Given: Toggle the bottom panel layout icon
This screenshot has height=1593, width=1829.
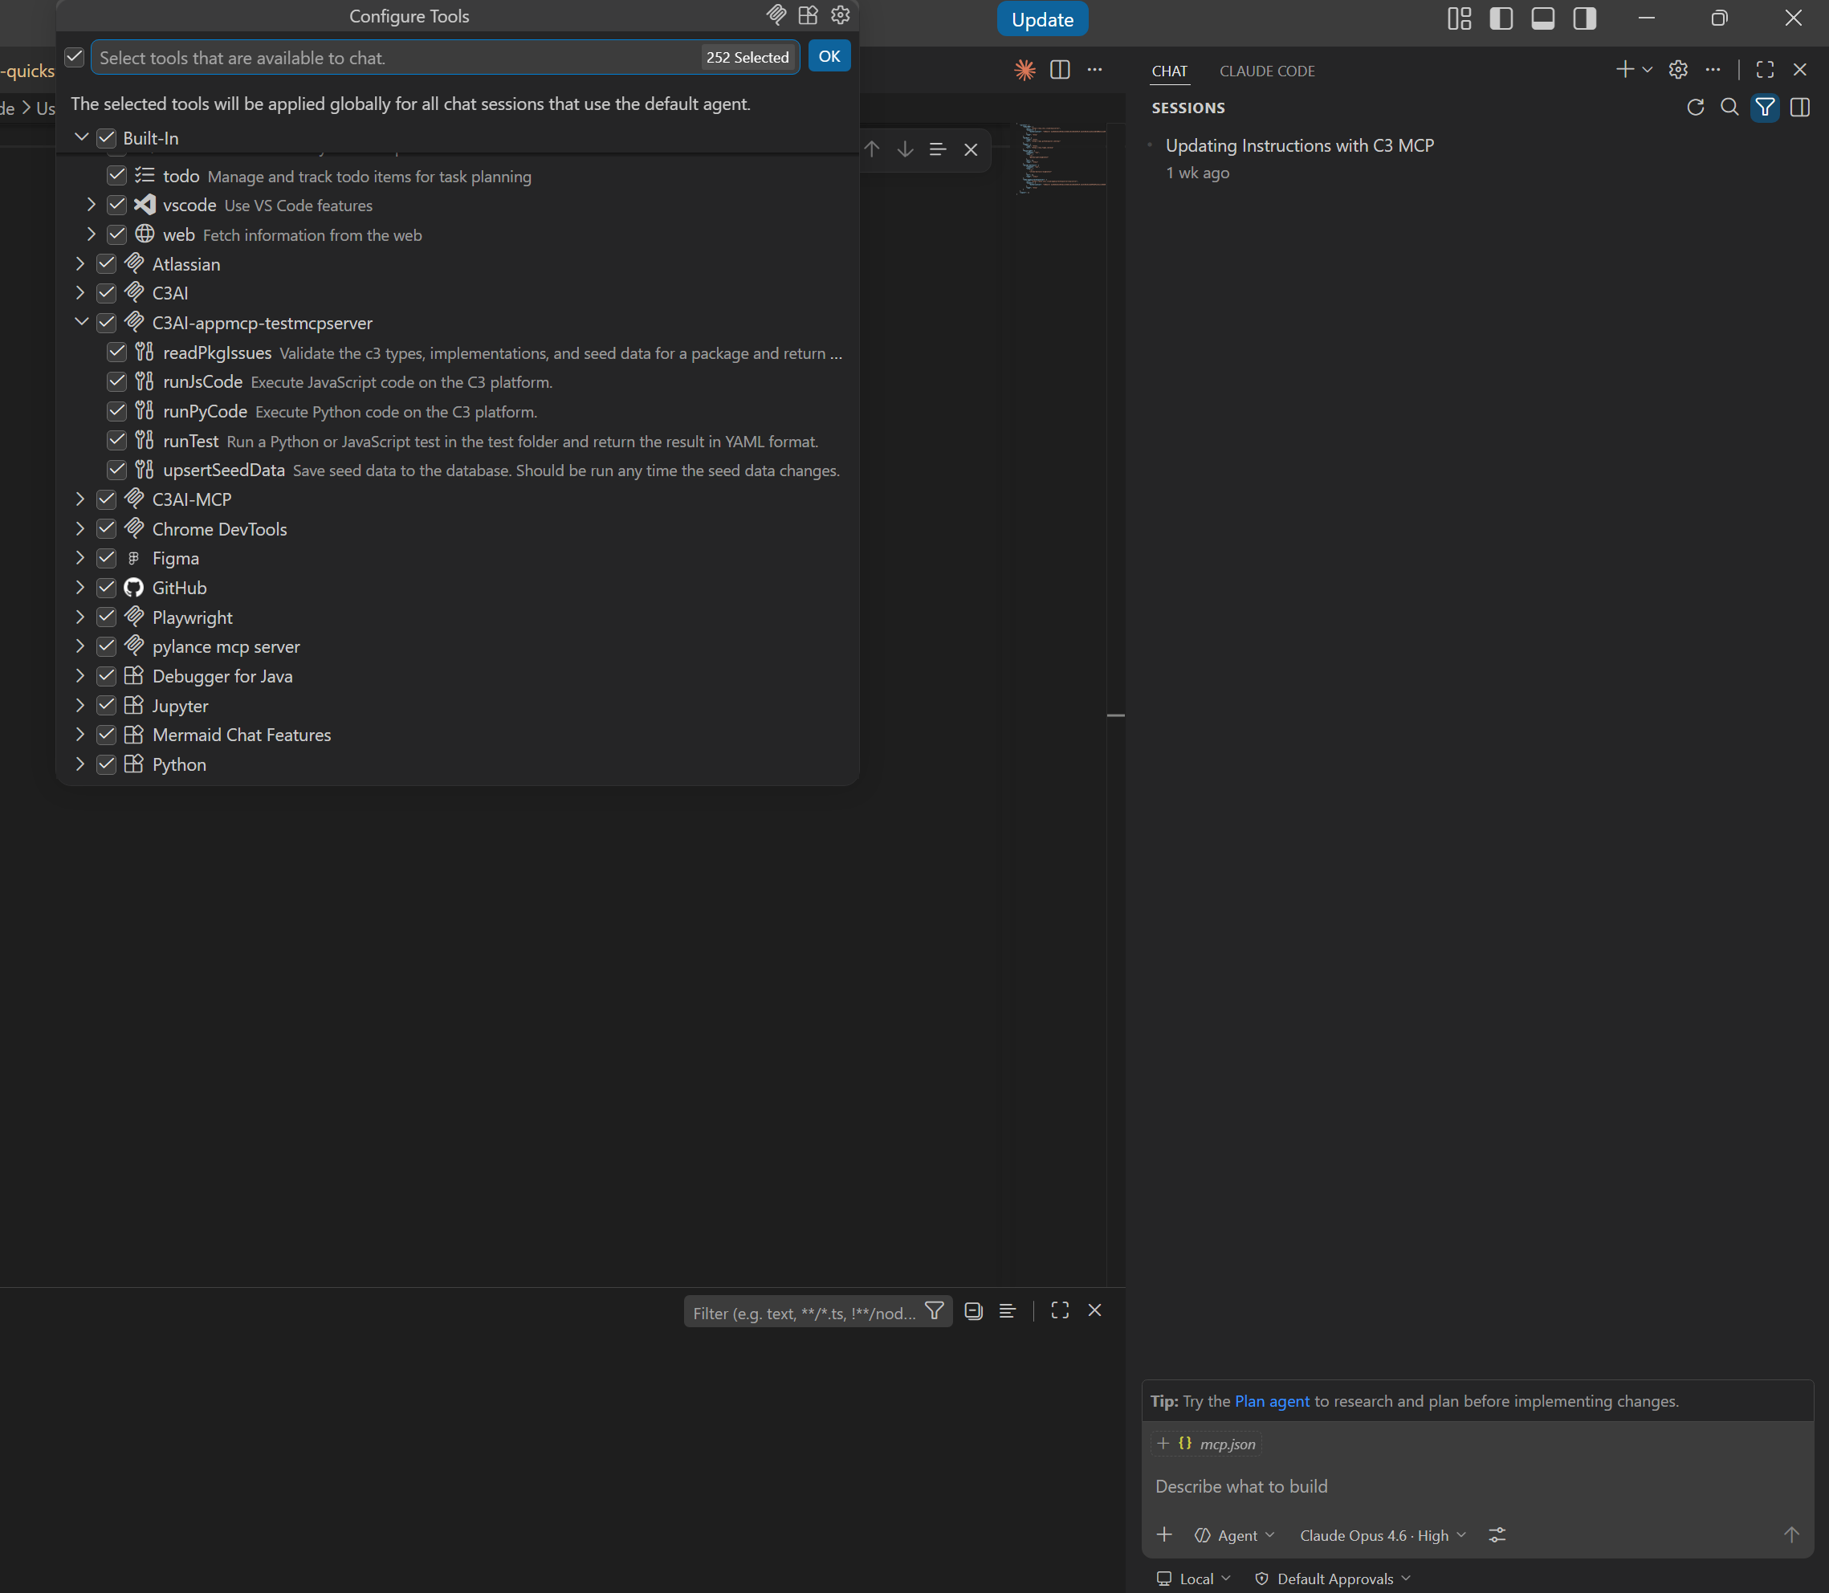Looking at the screenshot, I should coord(1543,18).
